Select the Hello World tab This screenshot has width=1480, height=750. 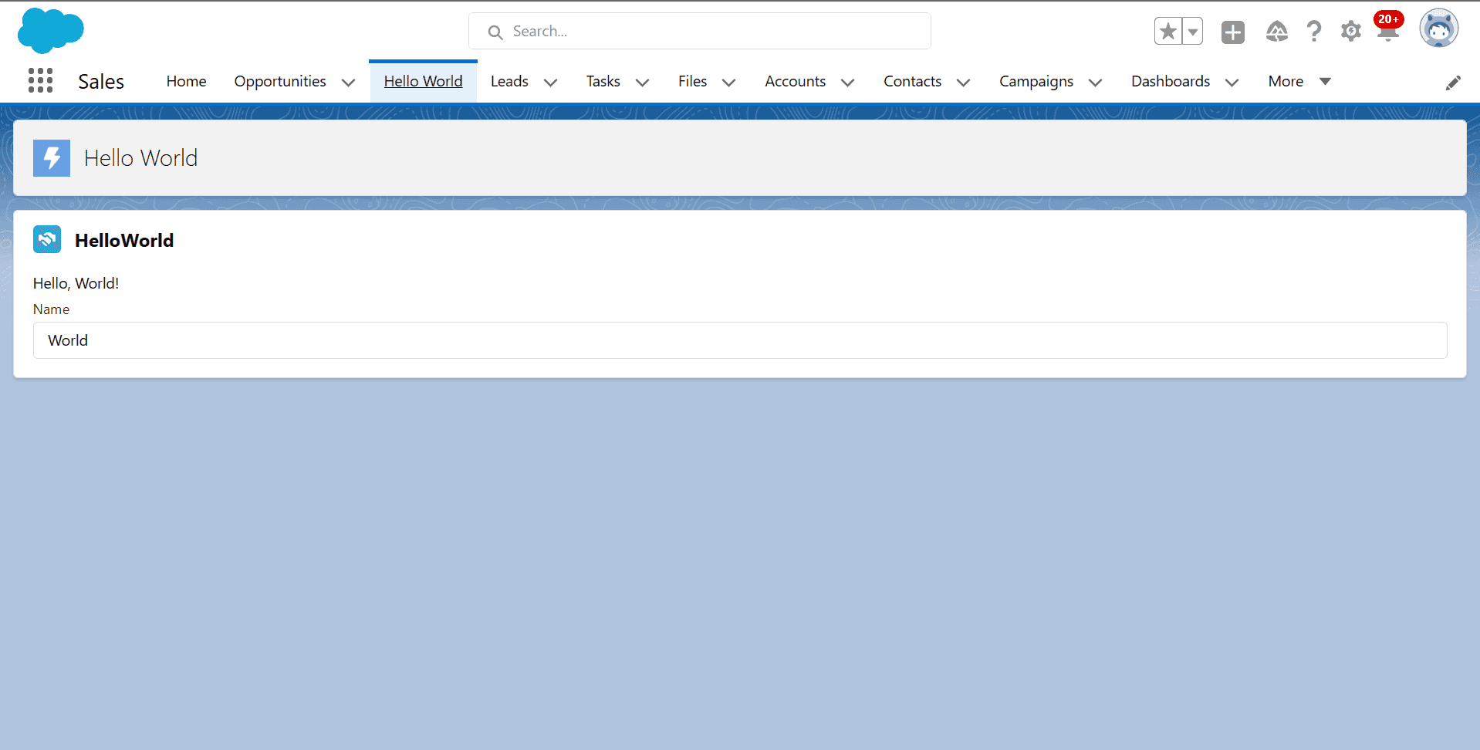423,81
